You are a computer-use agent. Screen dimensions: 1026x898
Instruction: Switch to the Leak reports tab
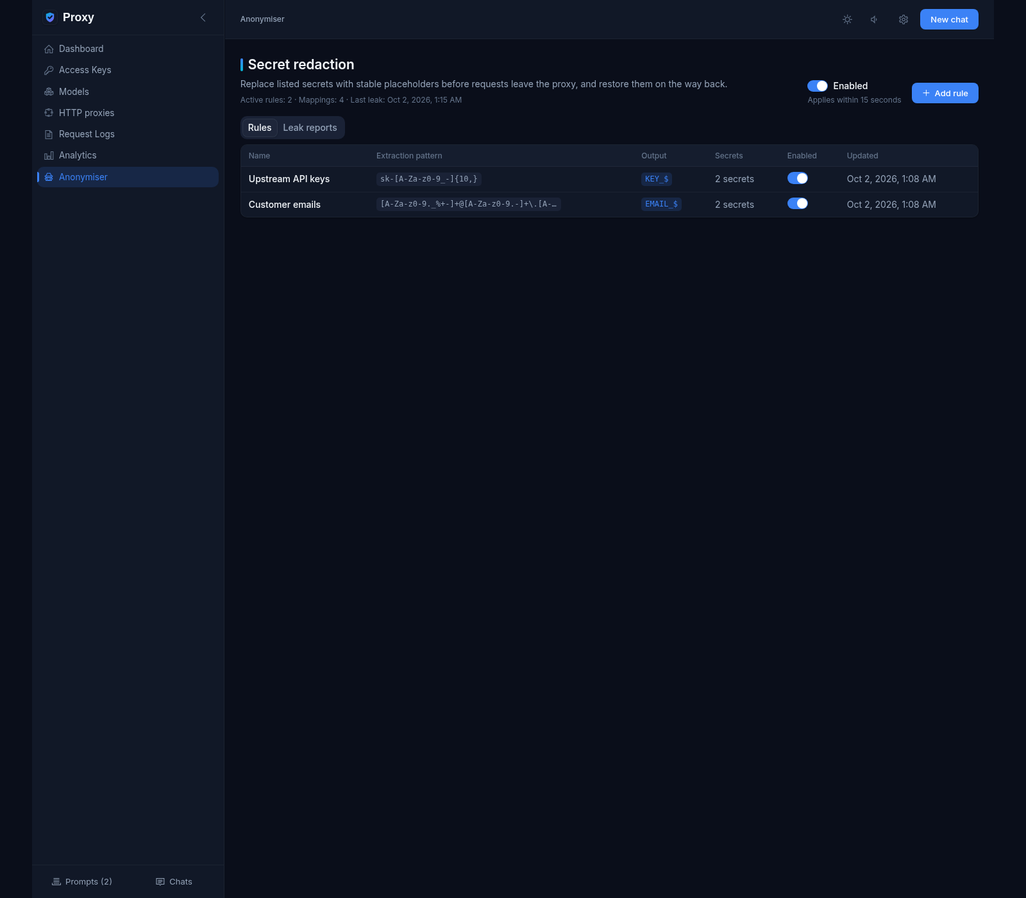pyautogui.click(x=310, y=128)
